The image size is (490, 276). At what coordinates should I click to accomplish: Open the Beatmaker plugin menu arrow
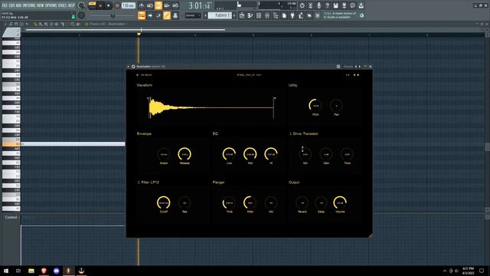click(x=128, y=67)
